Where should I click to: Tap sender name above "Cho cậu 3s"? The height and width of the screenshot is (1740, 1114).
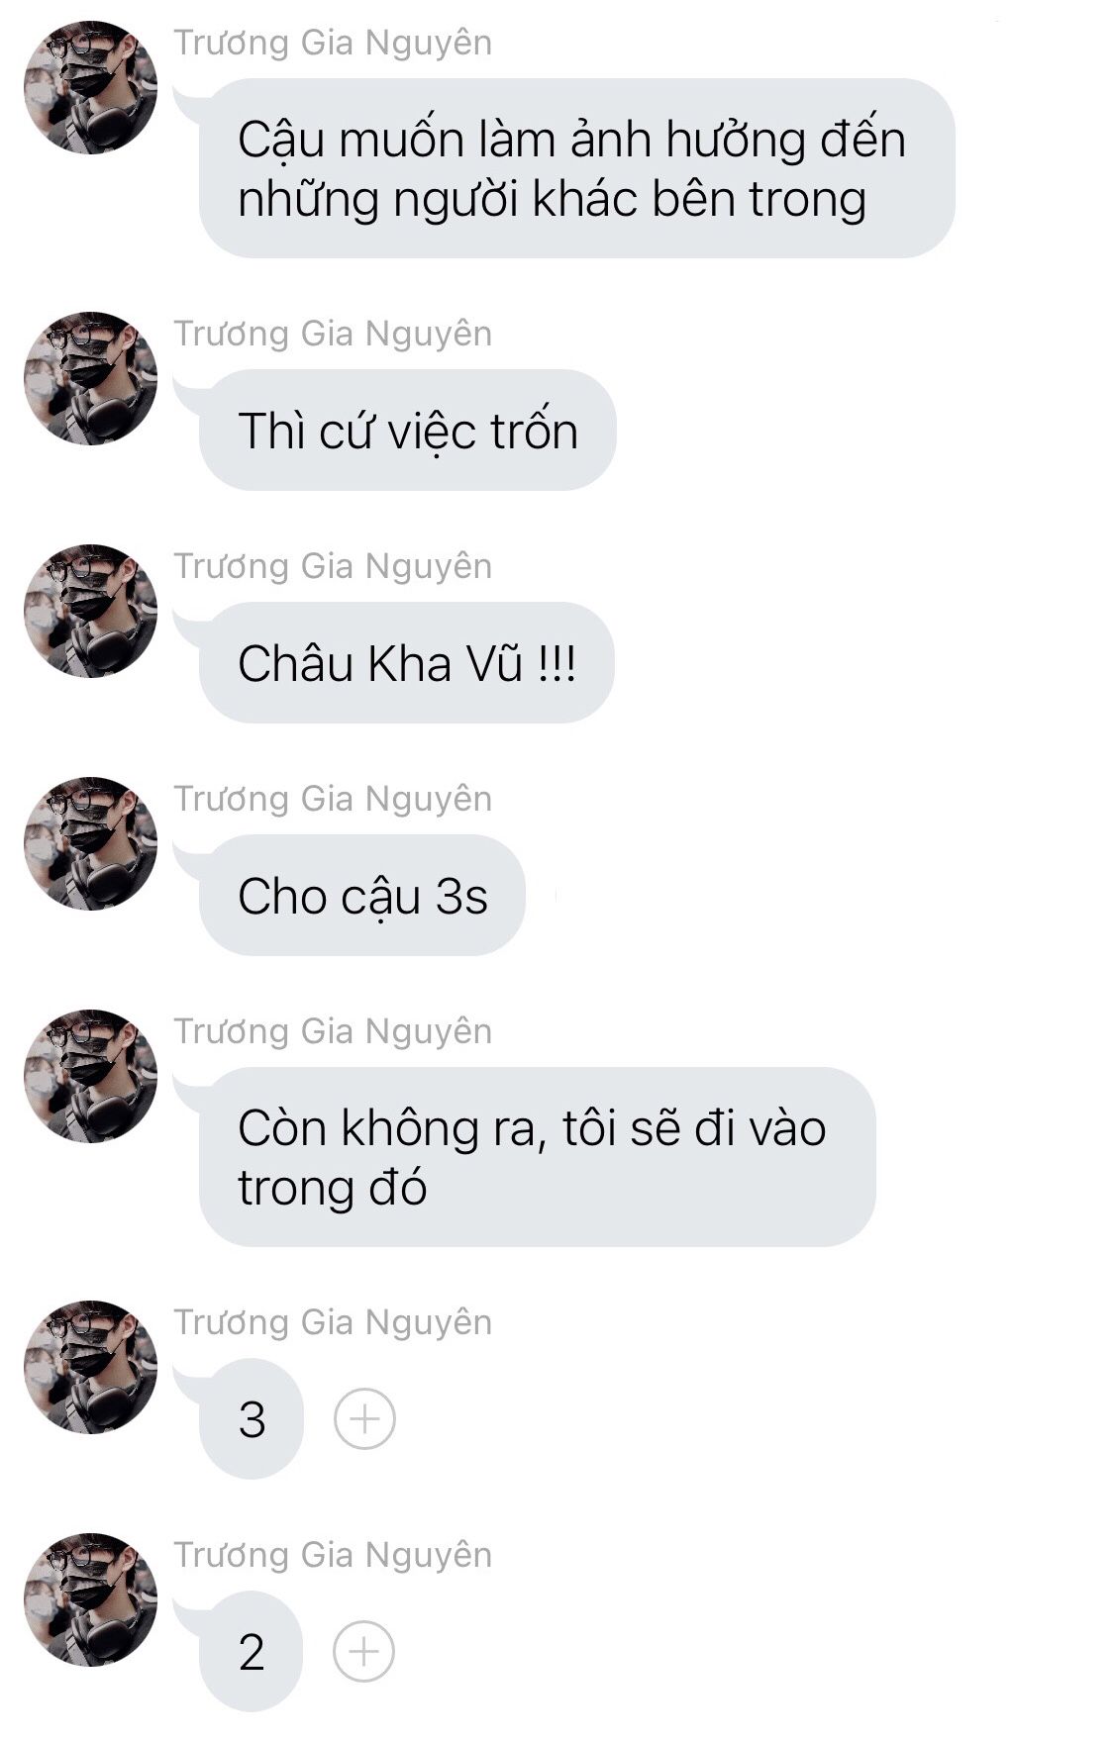[333, 799]
